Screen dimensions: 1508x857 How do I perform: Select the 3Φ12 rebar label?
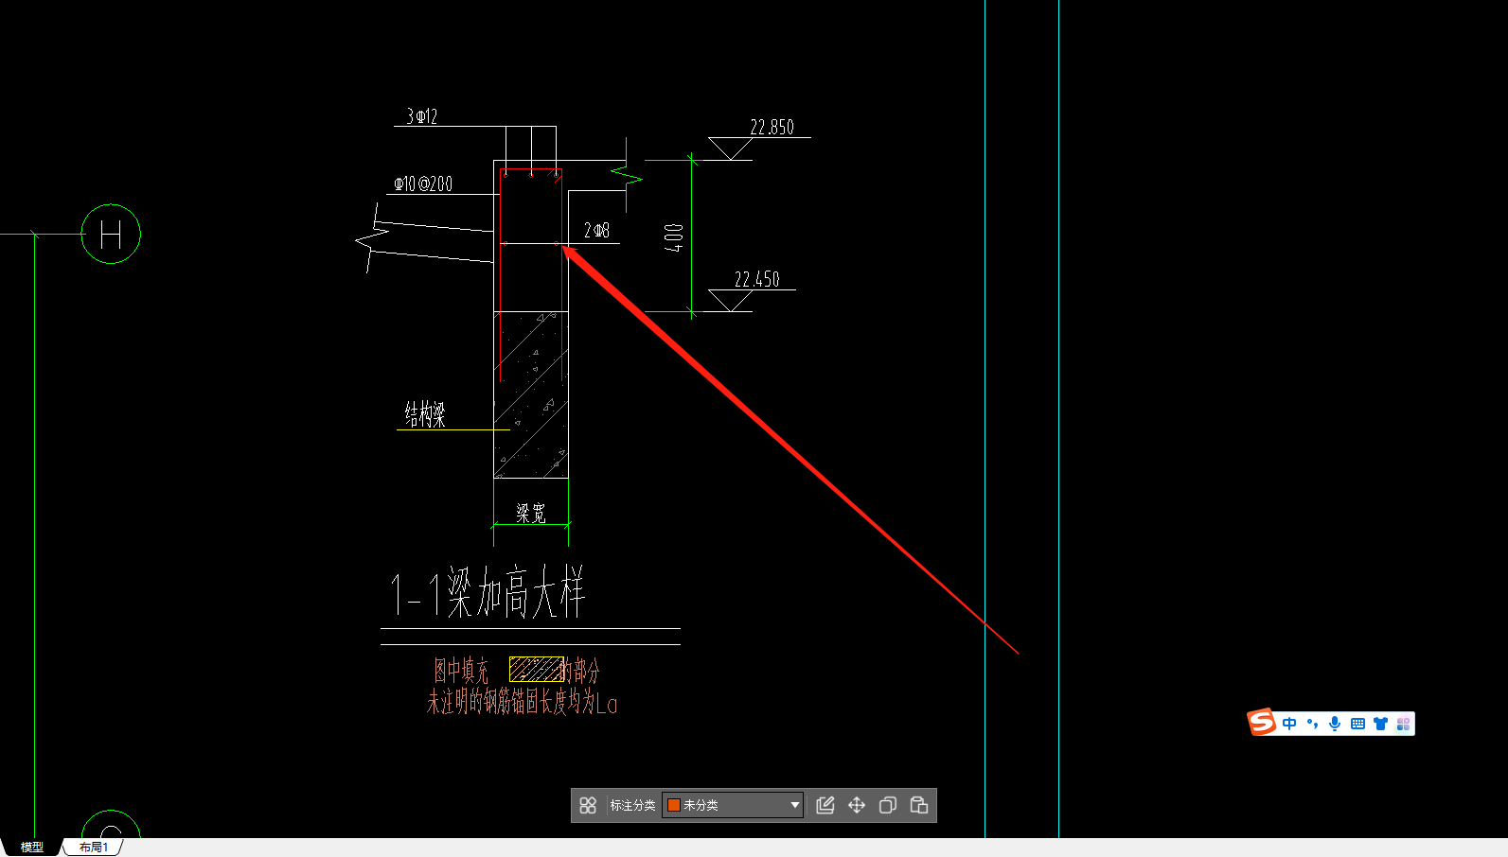(x=422, y=116)
